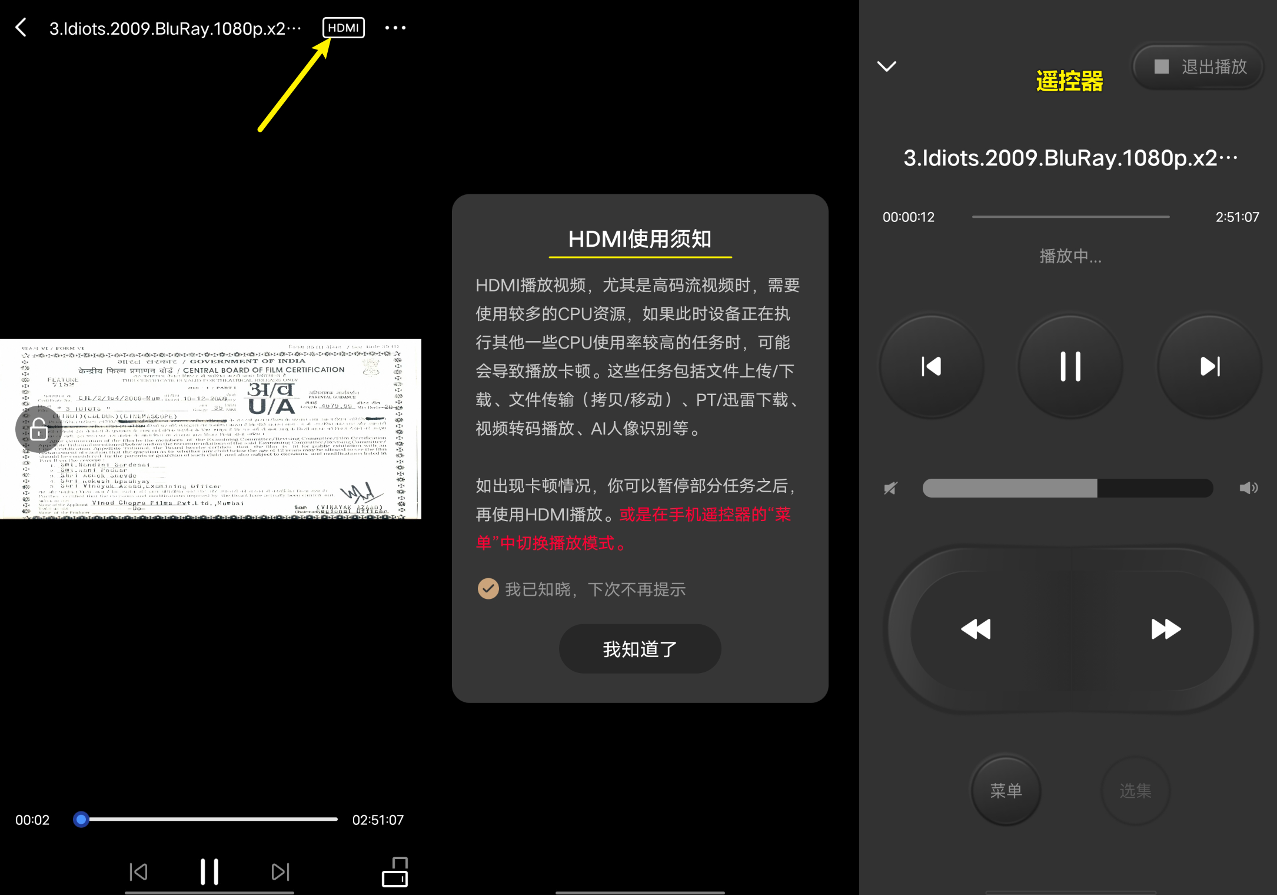Tap the cast-to-screen icon at bottom
The width and height of the screenshot is (1277, 895).
pos(395,872)
